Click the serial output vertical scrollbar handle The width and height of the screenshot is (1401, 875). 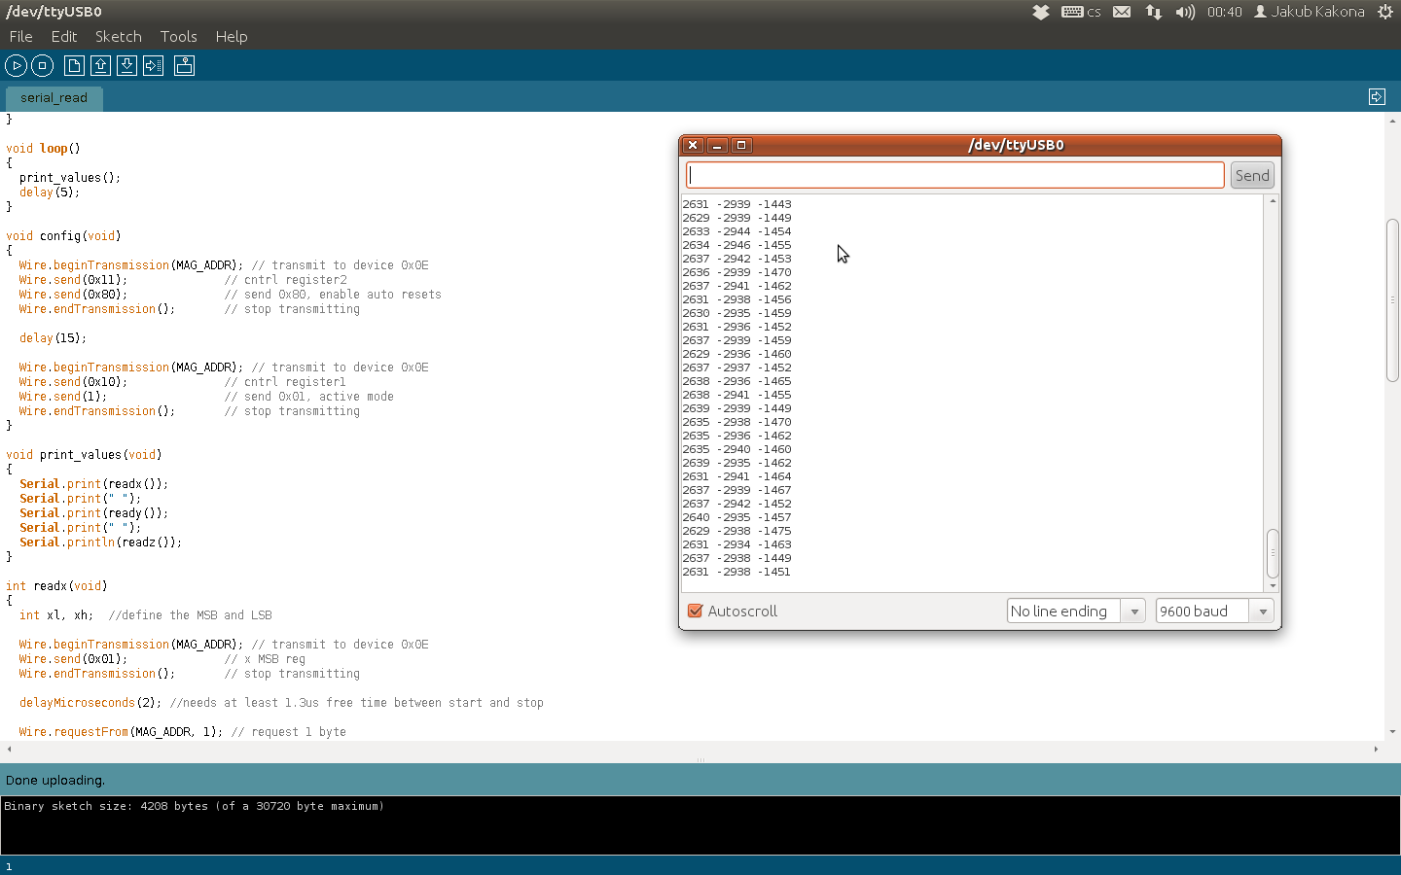click(x=1273, y=552)
